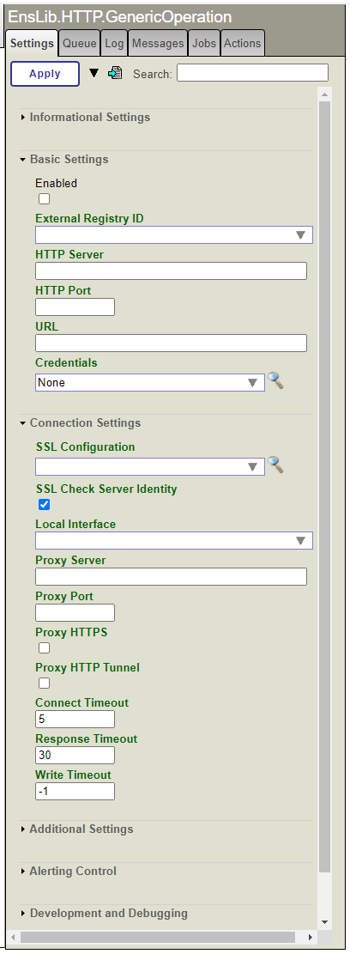
Task: Click the magnifier icon next to Credentials
Action: click(x=276, y=381)
